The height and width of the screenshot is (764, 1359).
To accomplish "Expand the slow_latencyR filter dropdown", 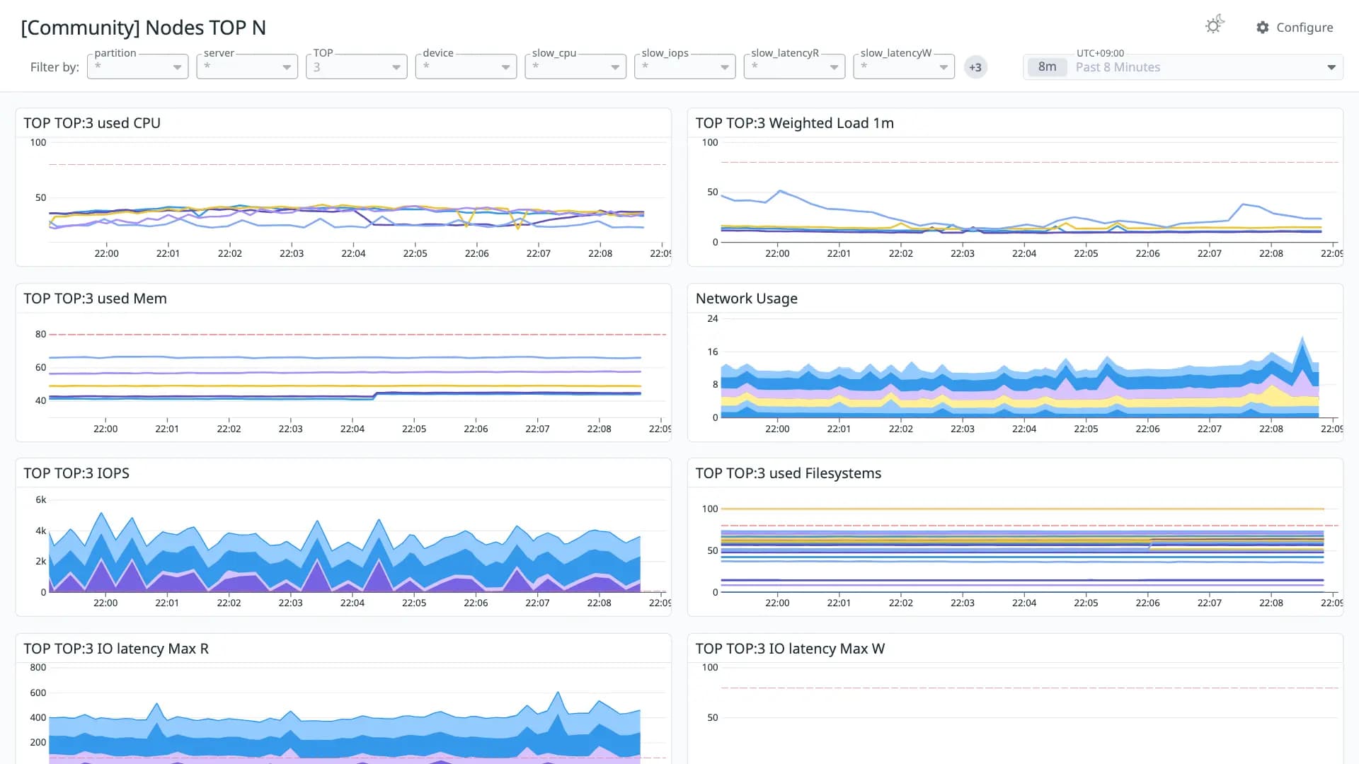I will pos(794,66).
